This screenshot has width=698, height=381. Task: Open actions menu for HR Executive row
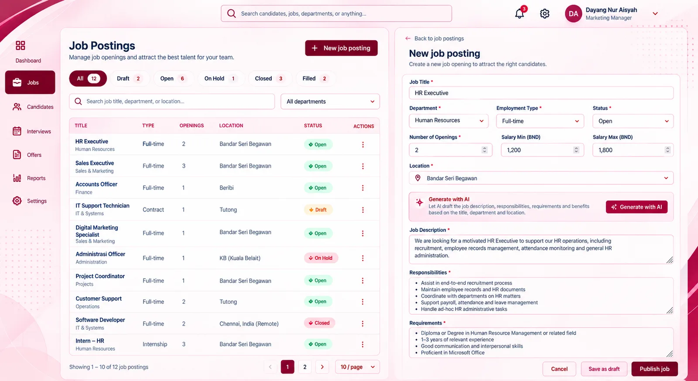[x=363, y=144]
